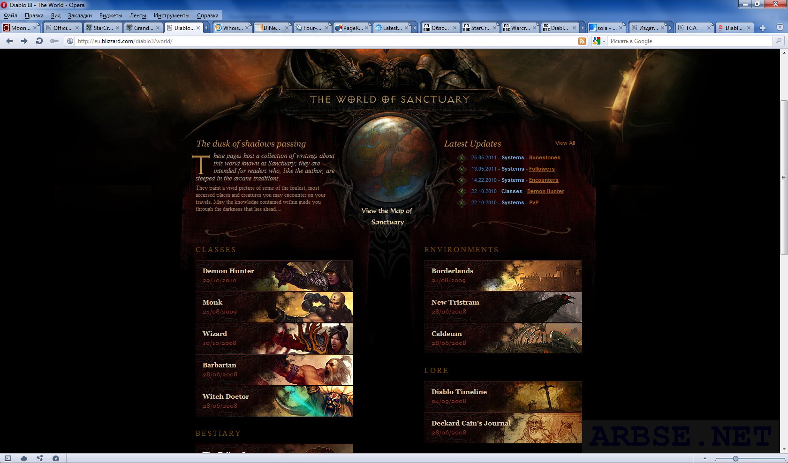Click the vertical page scrollbar

coord(784,177)
